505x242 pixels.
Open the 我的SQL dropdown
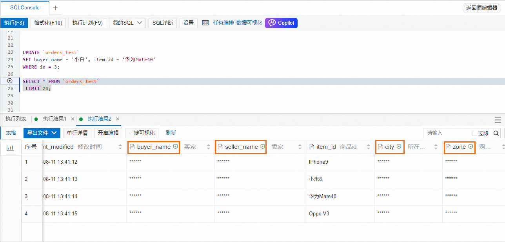coord(127,23)
